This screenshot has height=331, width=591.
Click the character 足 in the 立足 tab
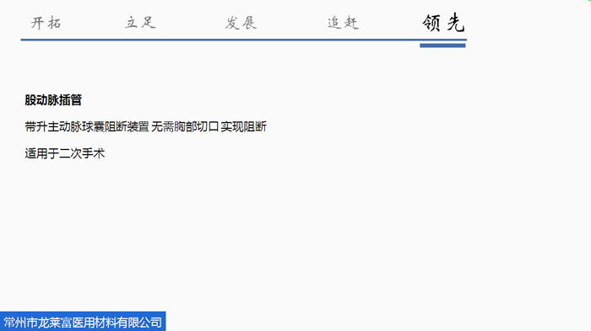coord(148,23)
